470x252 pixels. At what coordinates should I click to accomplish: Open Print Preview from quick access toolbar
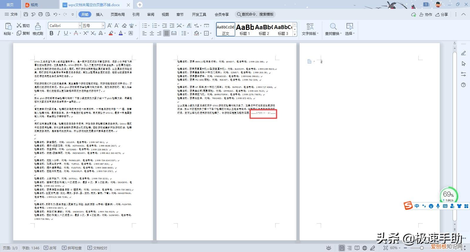coord(48,14)
